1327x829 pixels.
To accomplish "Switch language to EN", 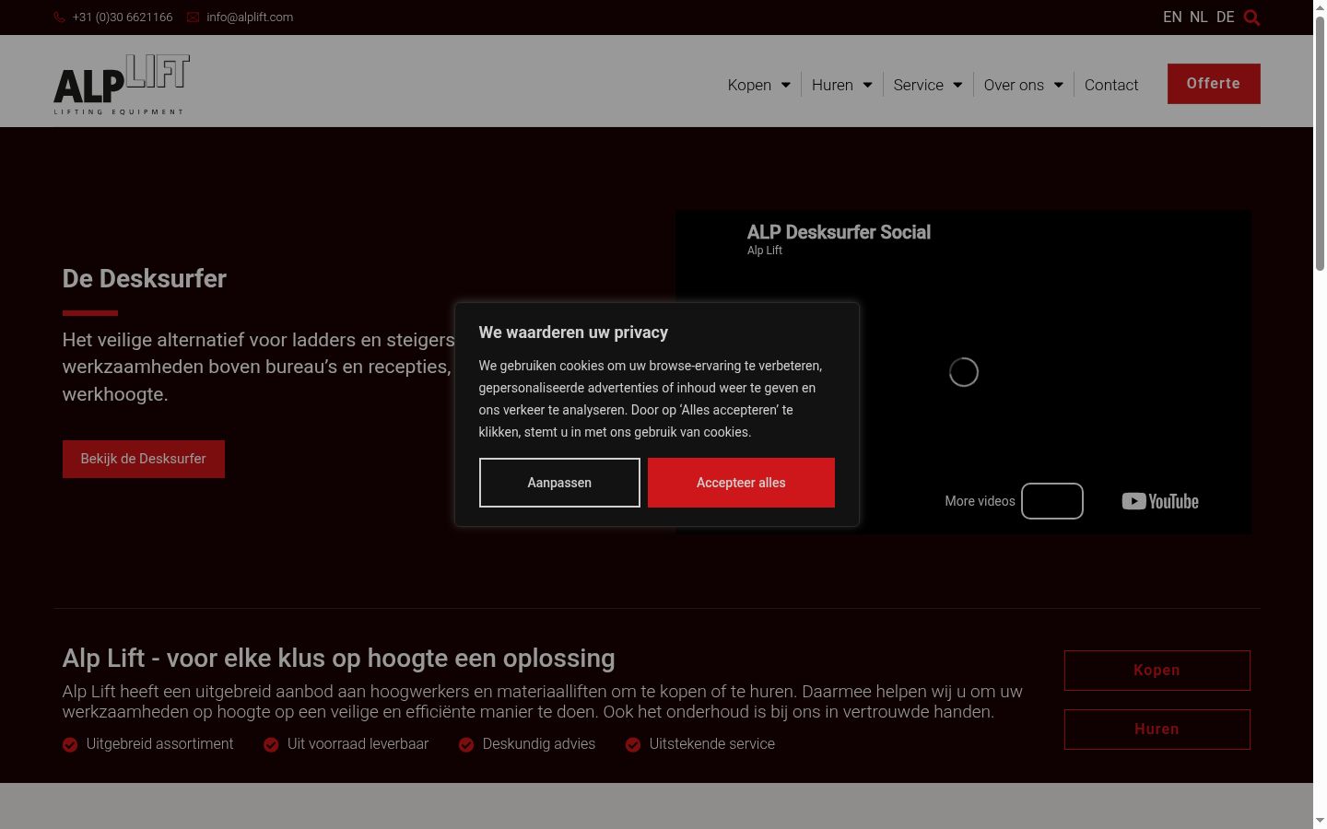I will click(1172, 18).
